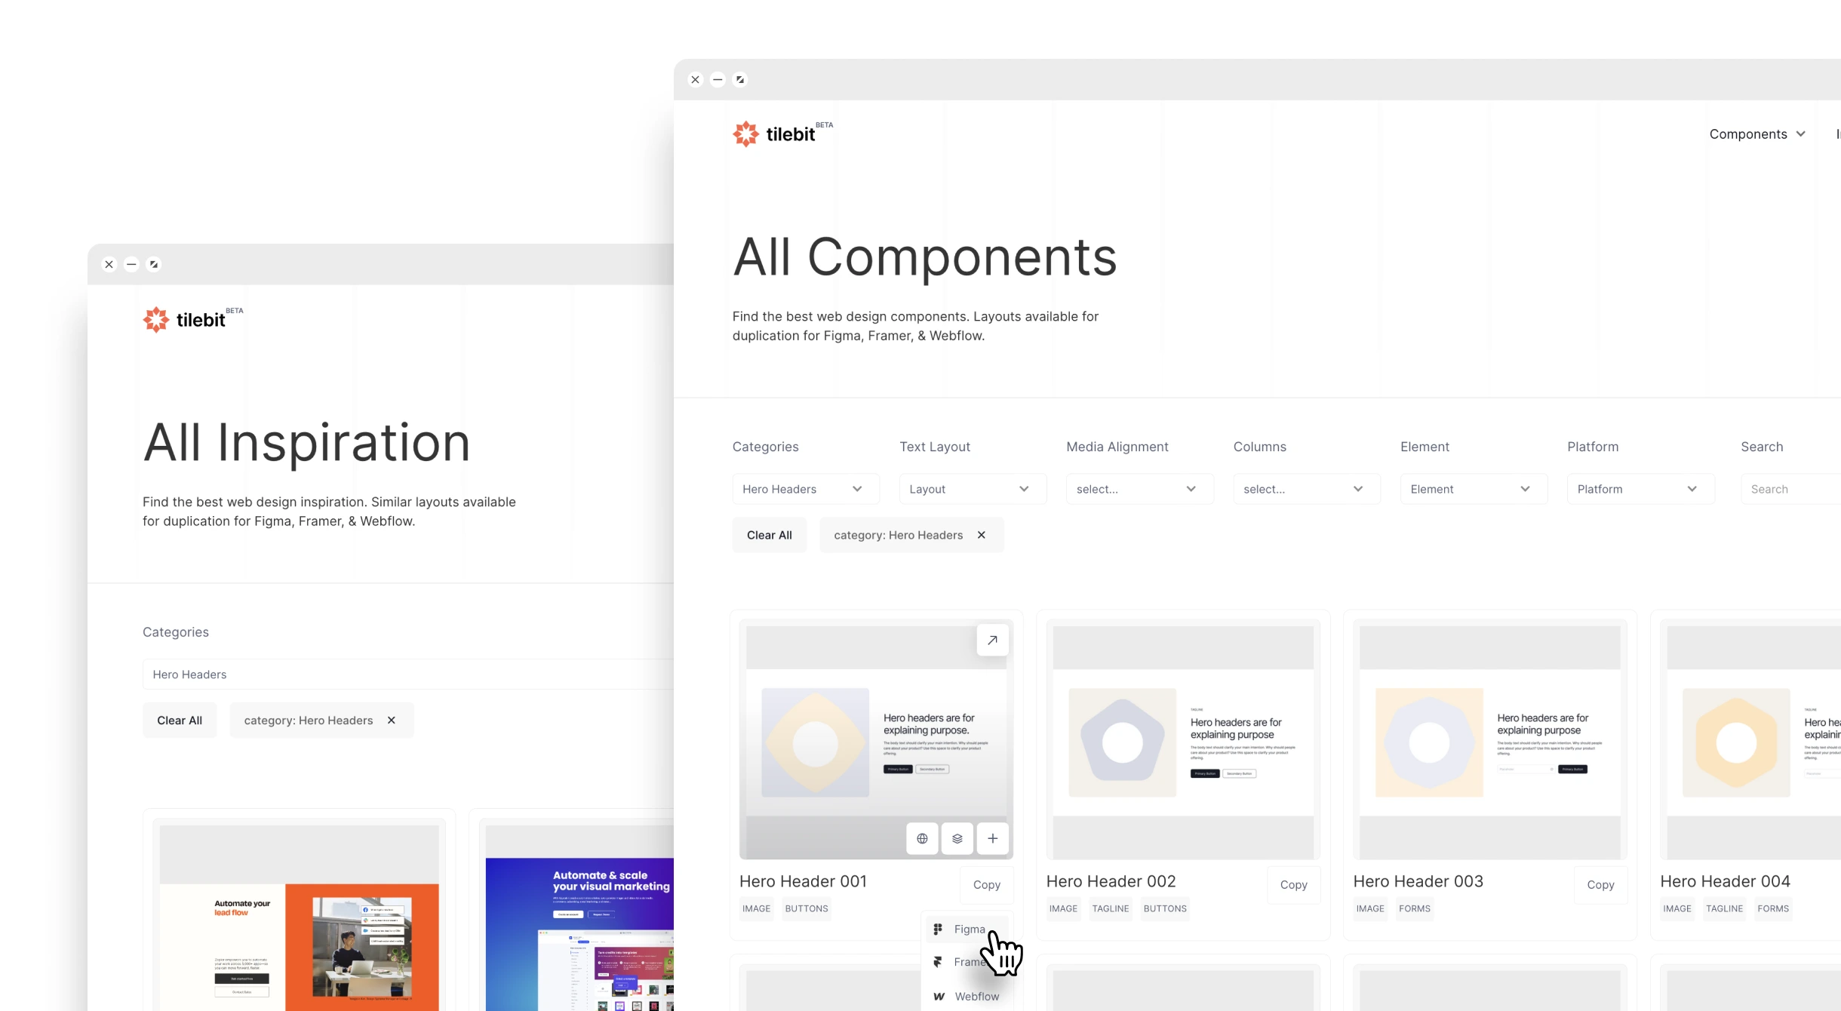The image size is (1841, 1011).
Task: Open the Components navigation menu
Action: point(1758,134)
